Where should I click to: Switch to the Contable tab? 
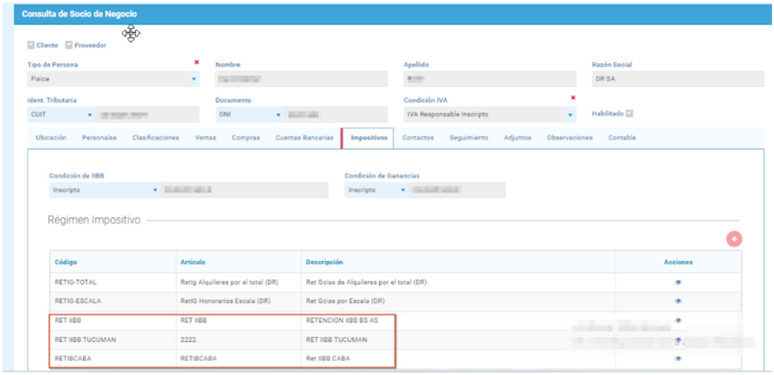622,138
